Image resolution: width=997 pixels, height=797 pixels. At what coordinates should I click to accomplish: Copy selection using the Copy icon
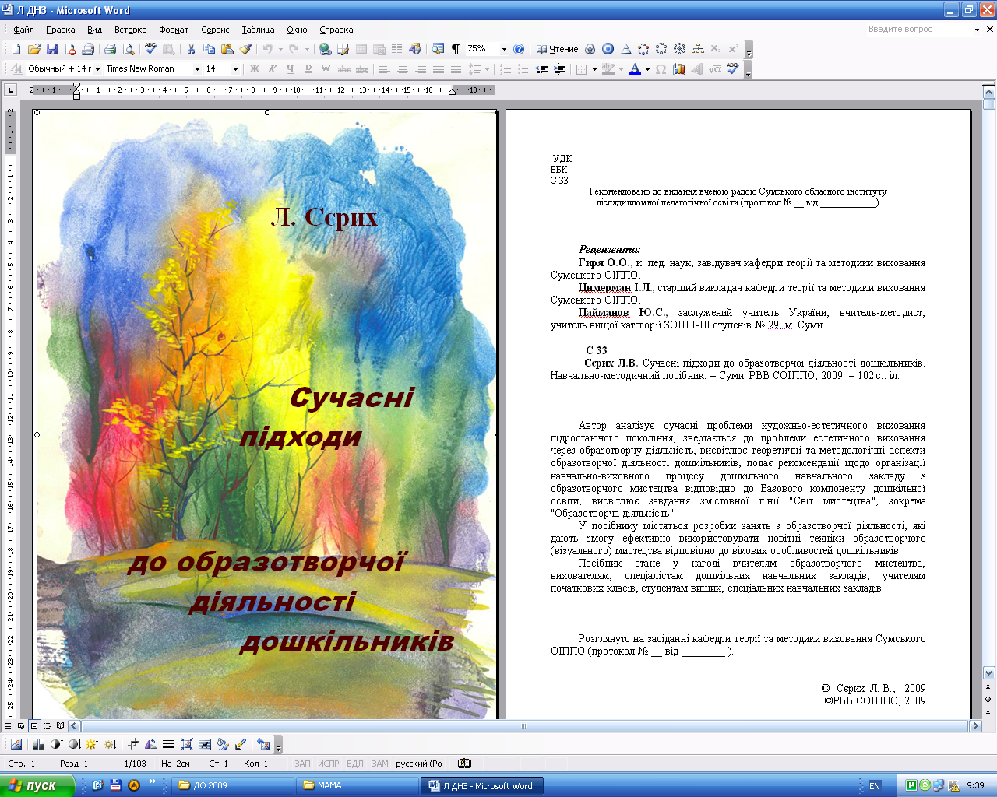point(209,49)
